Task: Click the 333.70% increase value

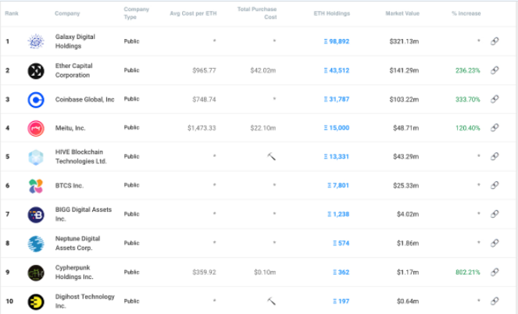Action: [468, 99]
